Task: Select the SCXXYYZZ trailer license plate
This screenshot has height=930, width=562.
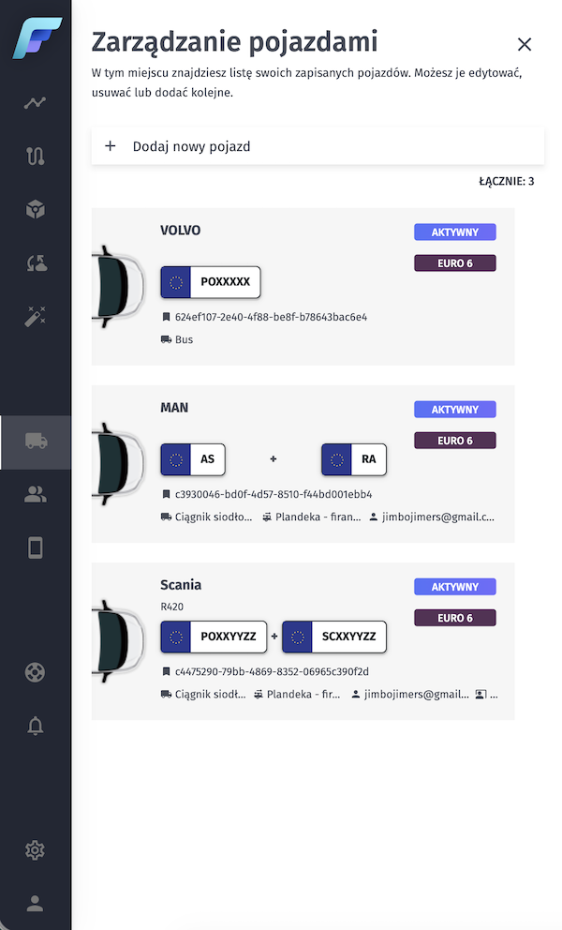Action: point(334,637)
